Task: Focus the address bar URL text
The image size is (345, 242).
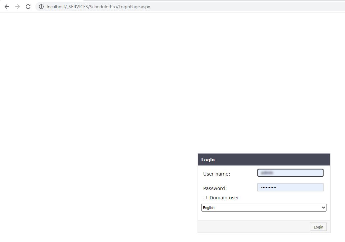Action: click(98, 7)
